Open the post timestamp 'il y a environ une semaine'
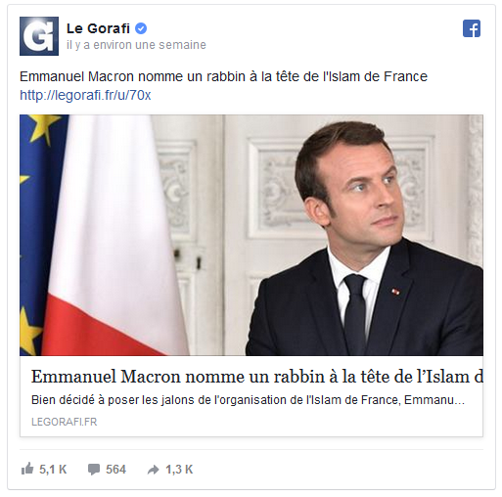 pyautogui.click(x=136, y=45)
